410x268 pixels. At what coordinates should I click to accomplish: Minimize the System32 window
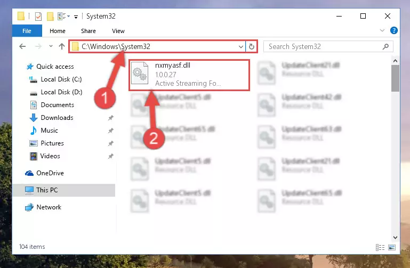pyautogui.click(x=339, y=16)
